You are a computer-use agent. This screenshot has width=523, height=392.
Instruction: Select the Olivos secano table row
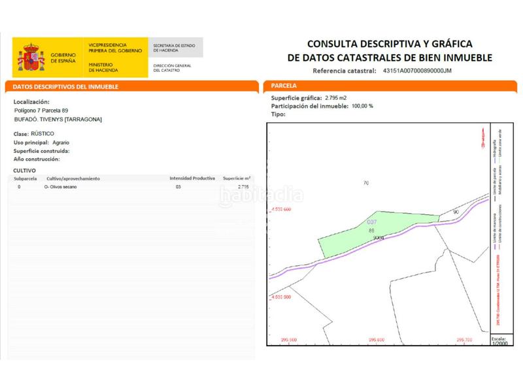131,187
